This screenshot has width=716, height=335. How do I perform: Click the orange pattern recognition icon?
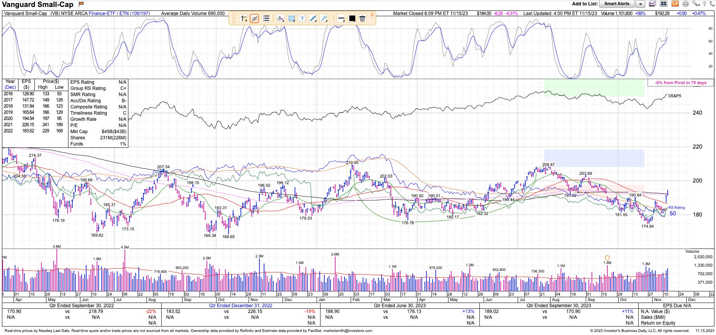click(675, 4)
